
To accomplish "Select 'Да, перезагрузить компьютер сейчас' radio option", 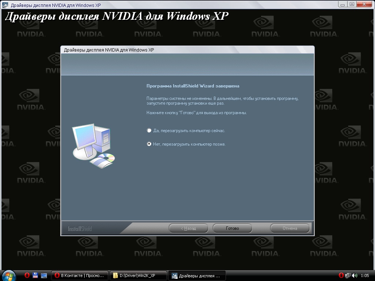I will pyautogui.click(x=149, y=131).
